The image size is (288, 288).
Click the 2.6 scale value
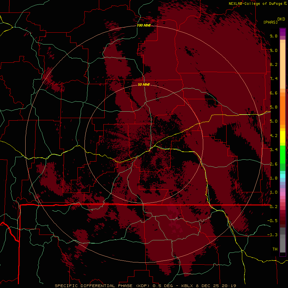pyautogui.click(x=274, y=164)
